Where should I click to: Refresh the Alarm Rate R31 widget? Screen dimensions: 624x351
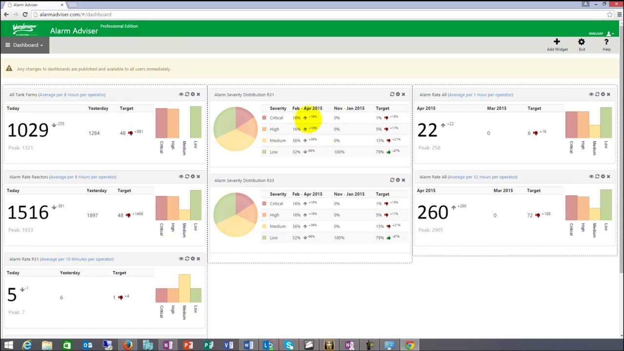pos(187,259)
